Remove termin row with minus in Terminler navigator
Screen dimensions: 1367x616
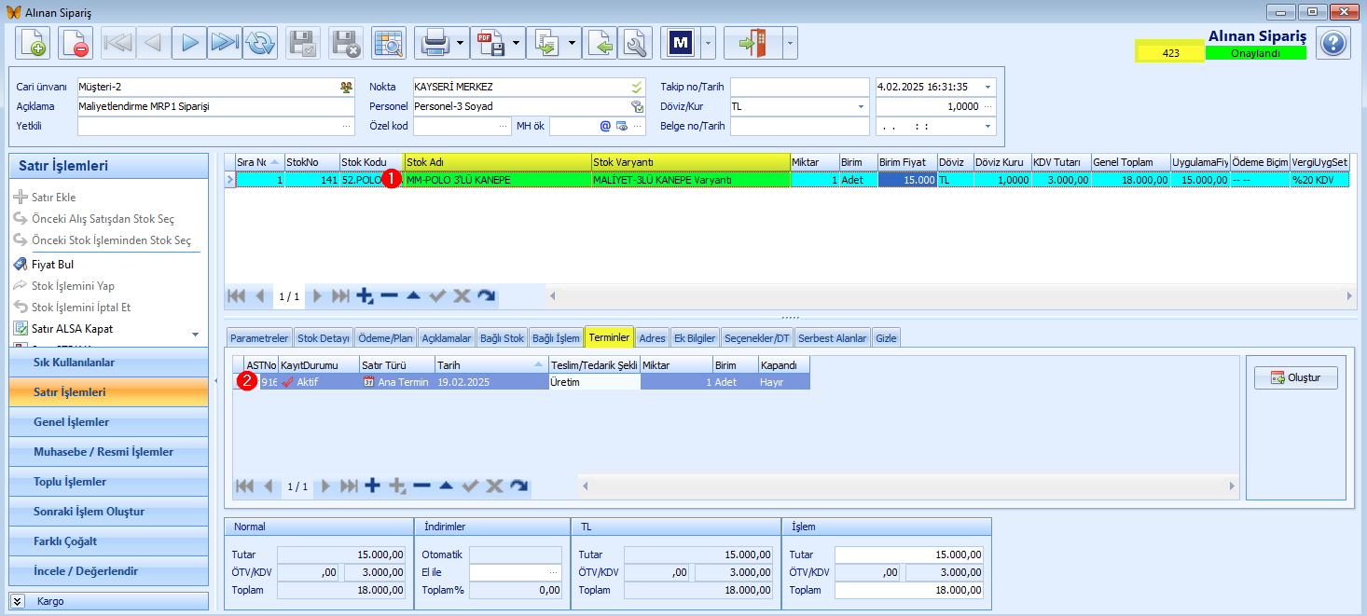point(421,486)
